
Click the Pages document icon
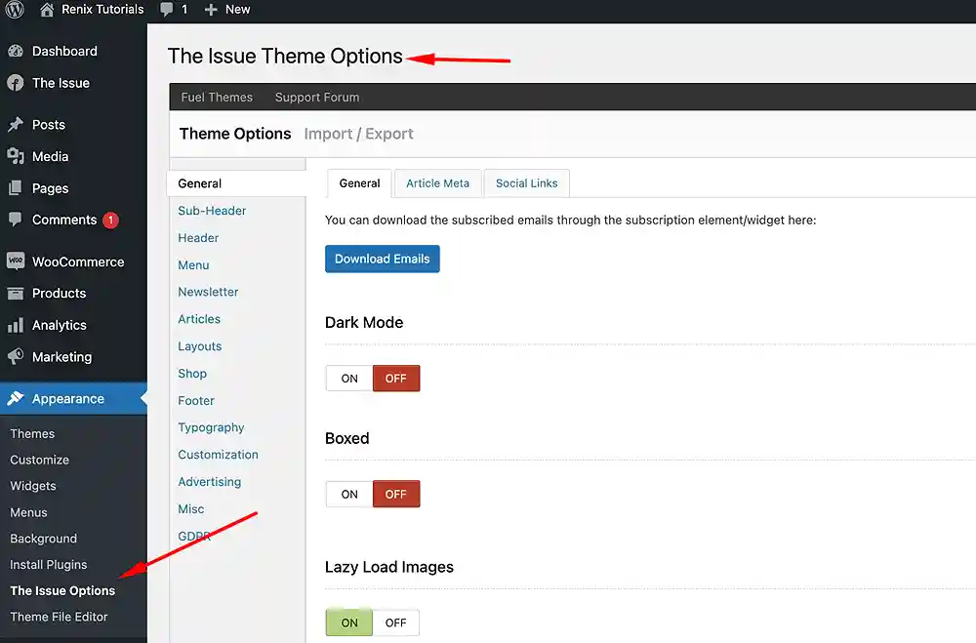16,188
